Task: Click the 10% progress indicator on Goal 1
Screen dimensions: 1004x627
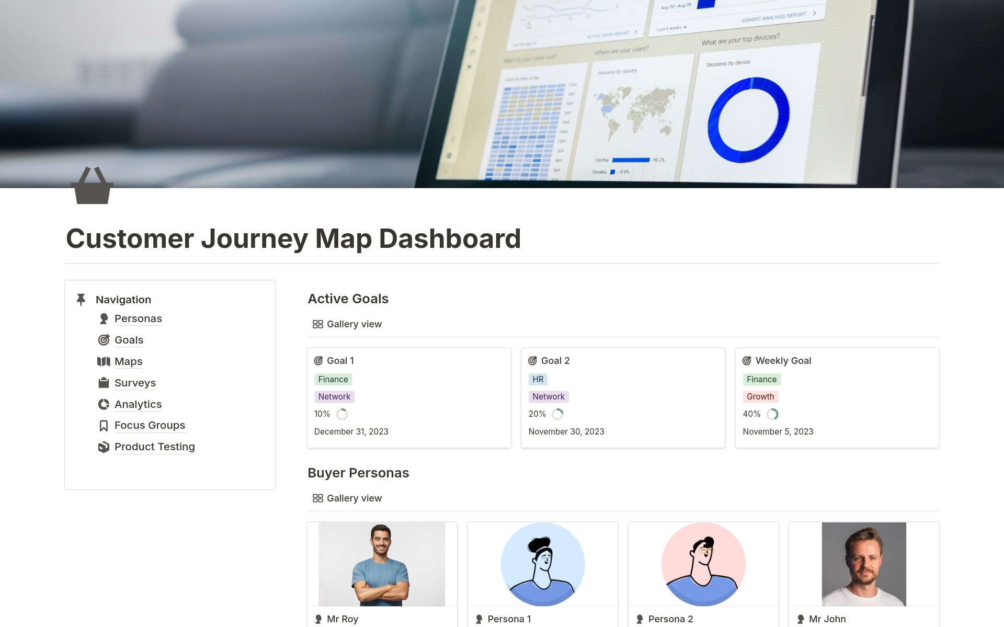Action: pos(343,413)
